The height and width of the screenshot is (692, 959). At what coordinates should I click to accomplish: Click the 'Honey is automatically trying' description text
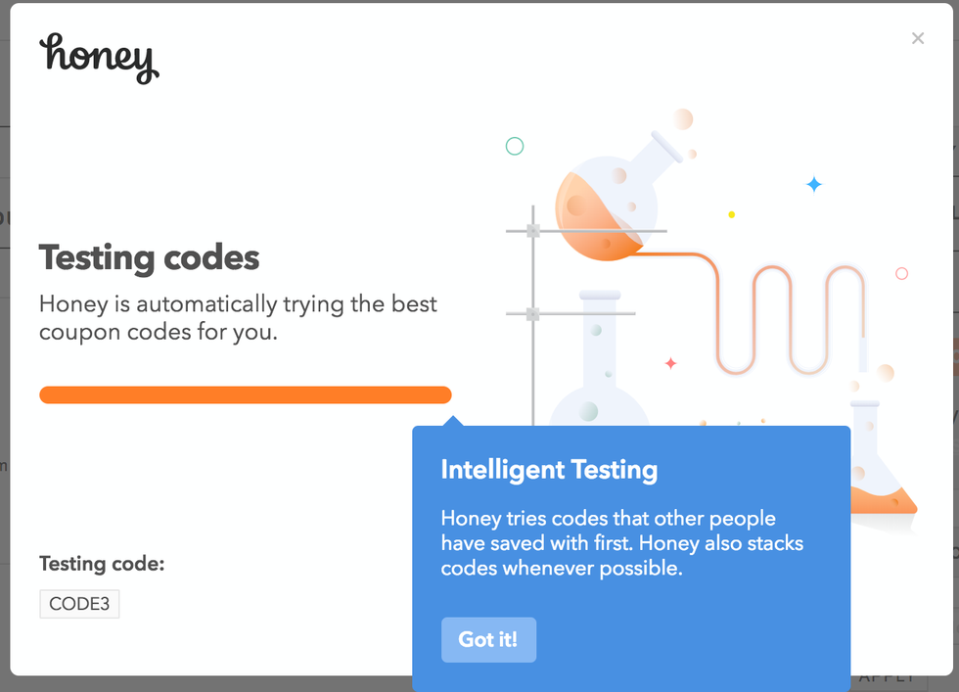[x=238, y=318]
